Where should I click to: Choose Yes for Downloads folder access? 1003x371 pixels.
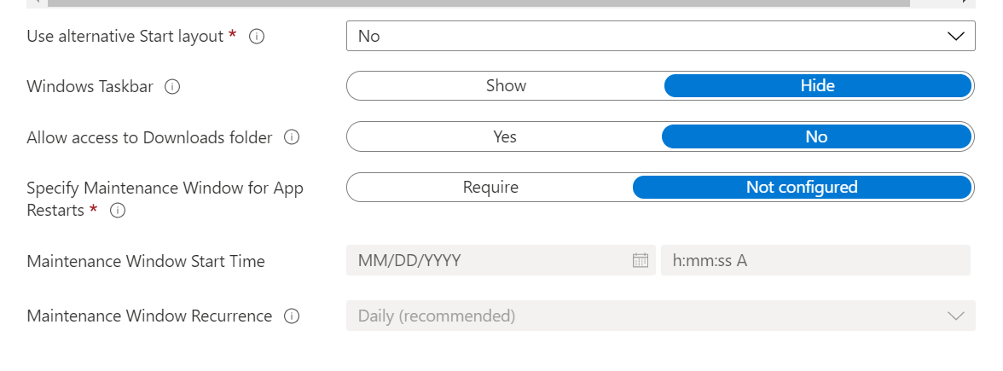click(505, 136)
